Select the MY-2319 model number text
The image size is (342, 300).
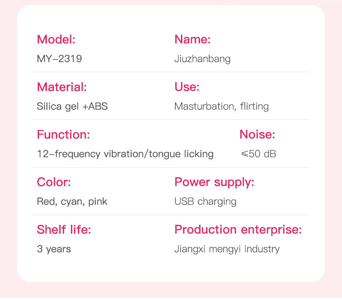tap(59, 59)
